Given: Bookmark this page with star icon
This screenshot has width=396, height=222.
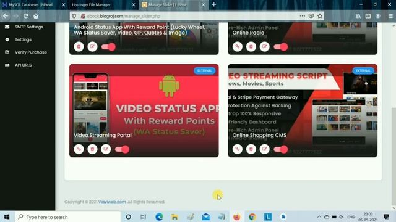Looking at the screenshot, I should (320, 16).
